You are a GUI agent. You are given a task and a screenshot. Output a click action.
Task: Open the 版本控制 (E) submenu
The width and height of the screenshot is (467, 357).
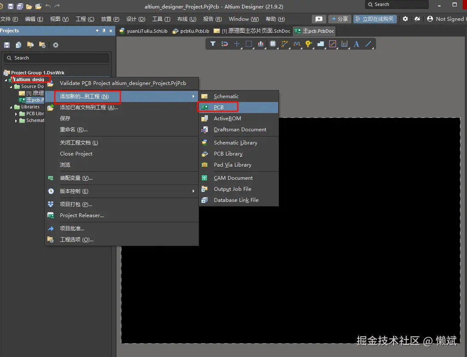click(122, 191)
